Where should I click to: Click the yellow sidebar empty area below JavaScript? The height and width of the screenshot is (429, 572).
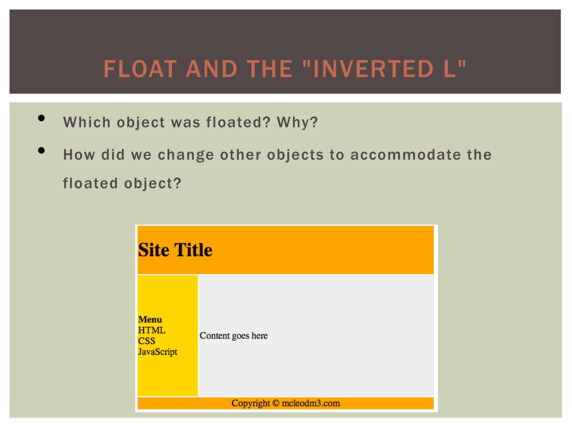coord(168,378)
